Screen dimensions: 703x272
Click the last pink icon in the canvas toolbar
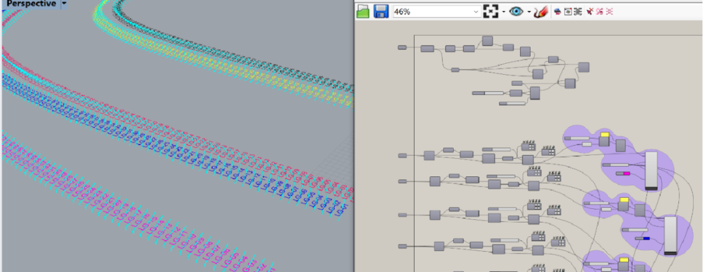[609, 12]
